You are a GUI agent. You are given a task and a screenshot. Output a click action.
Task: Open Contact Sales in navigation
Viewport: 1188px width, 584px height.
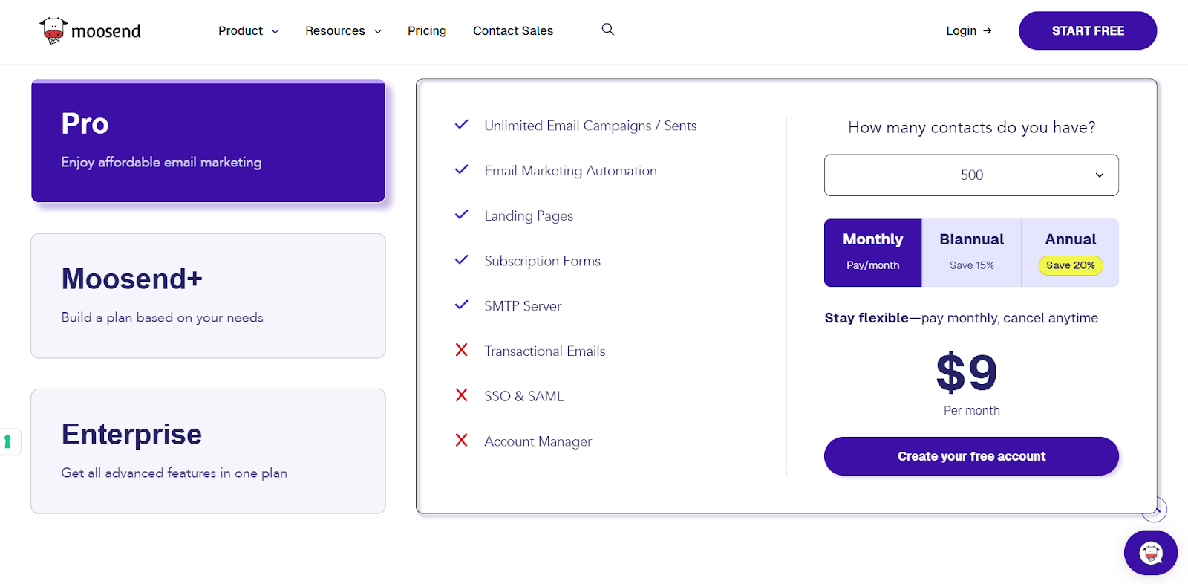[x=513, y=31]
